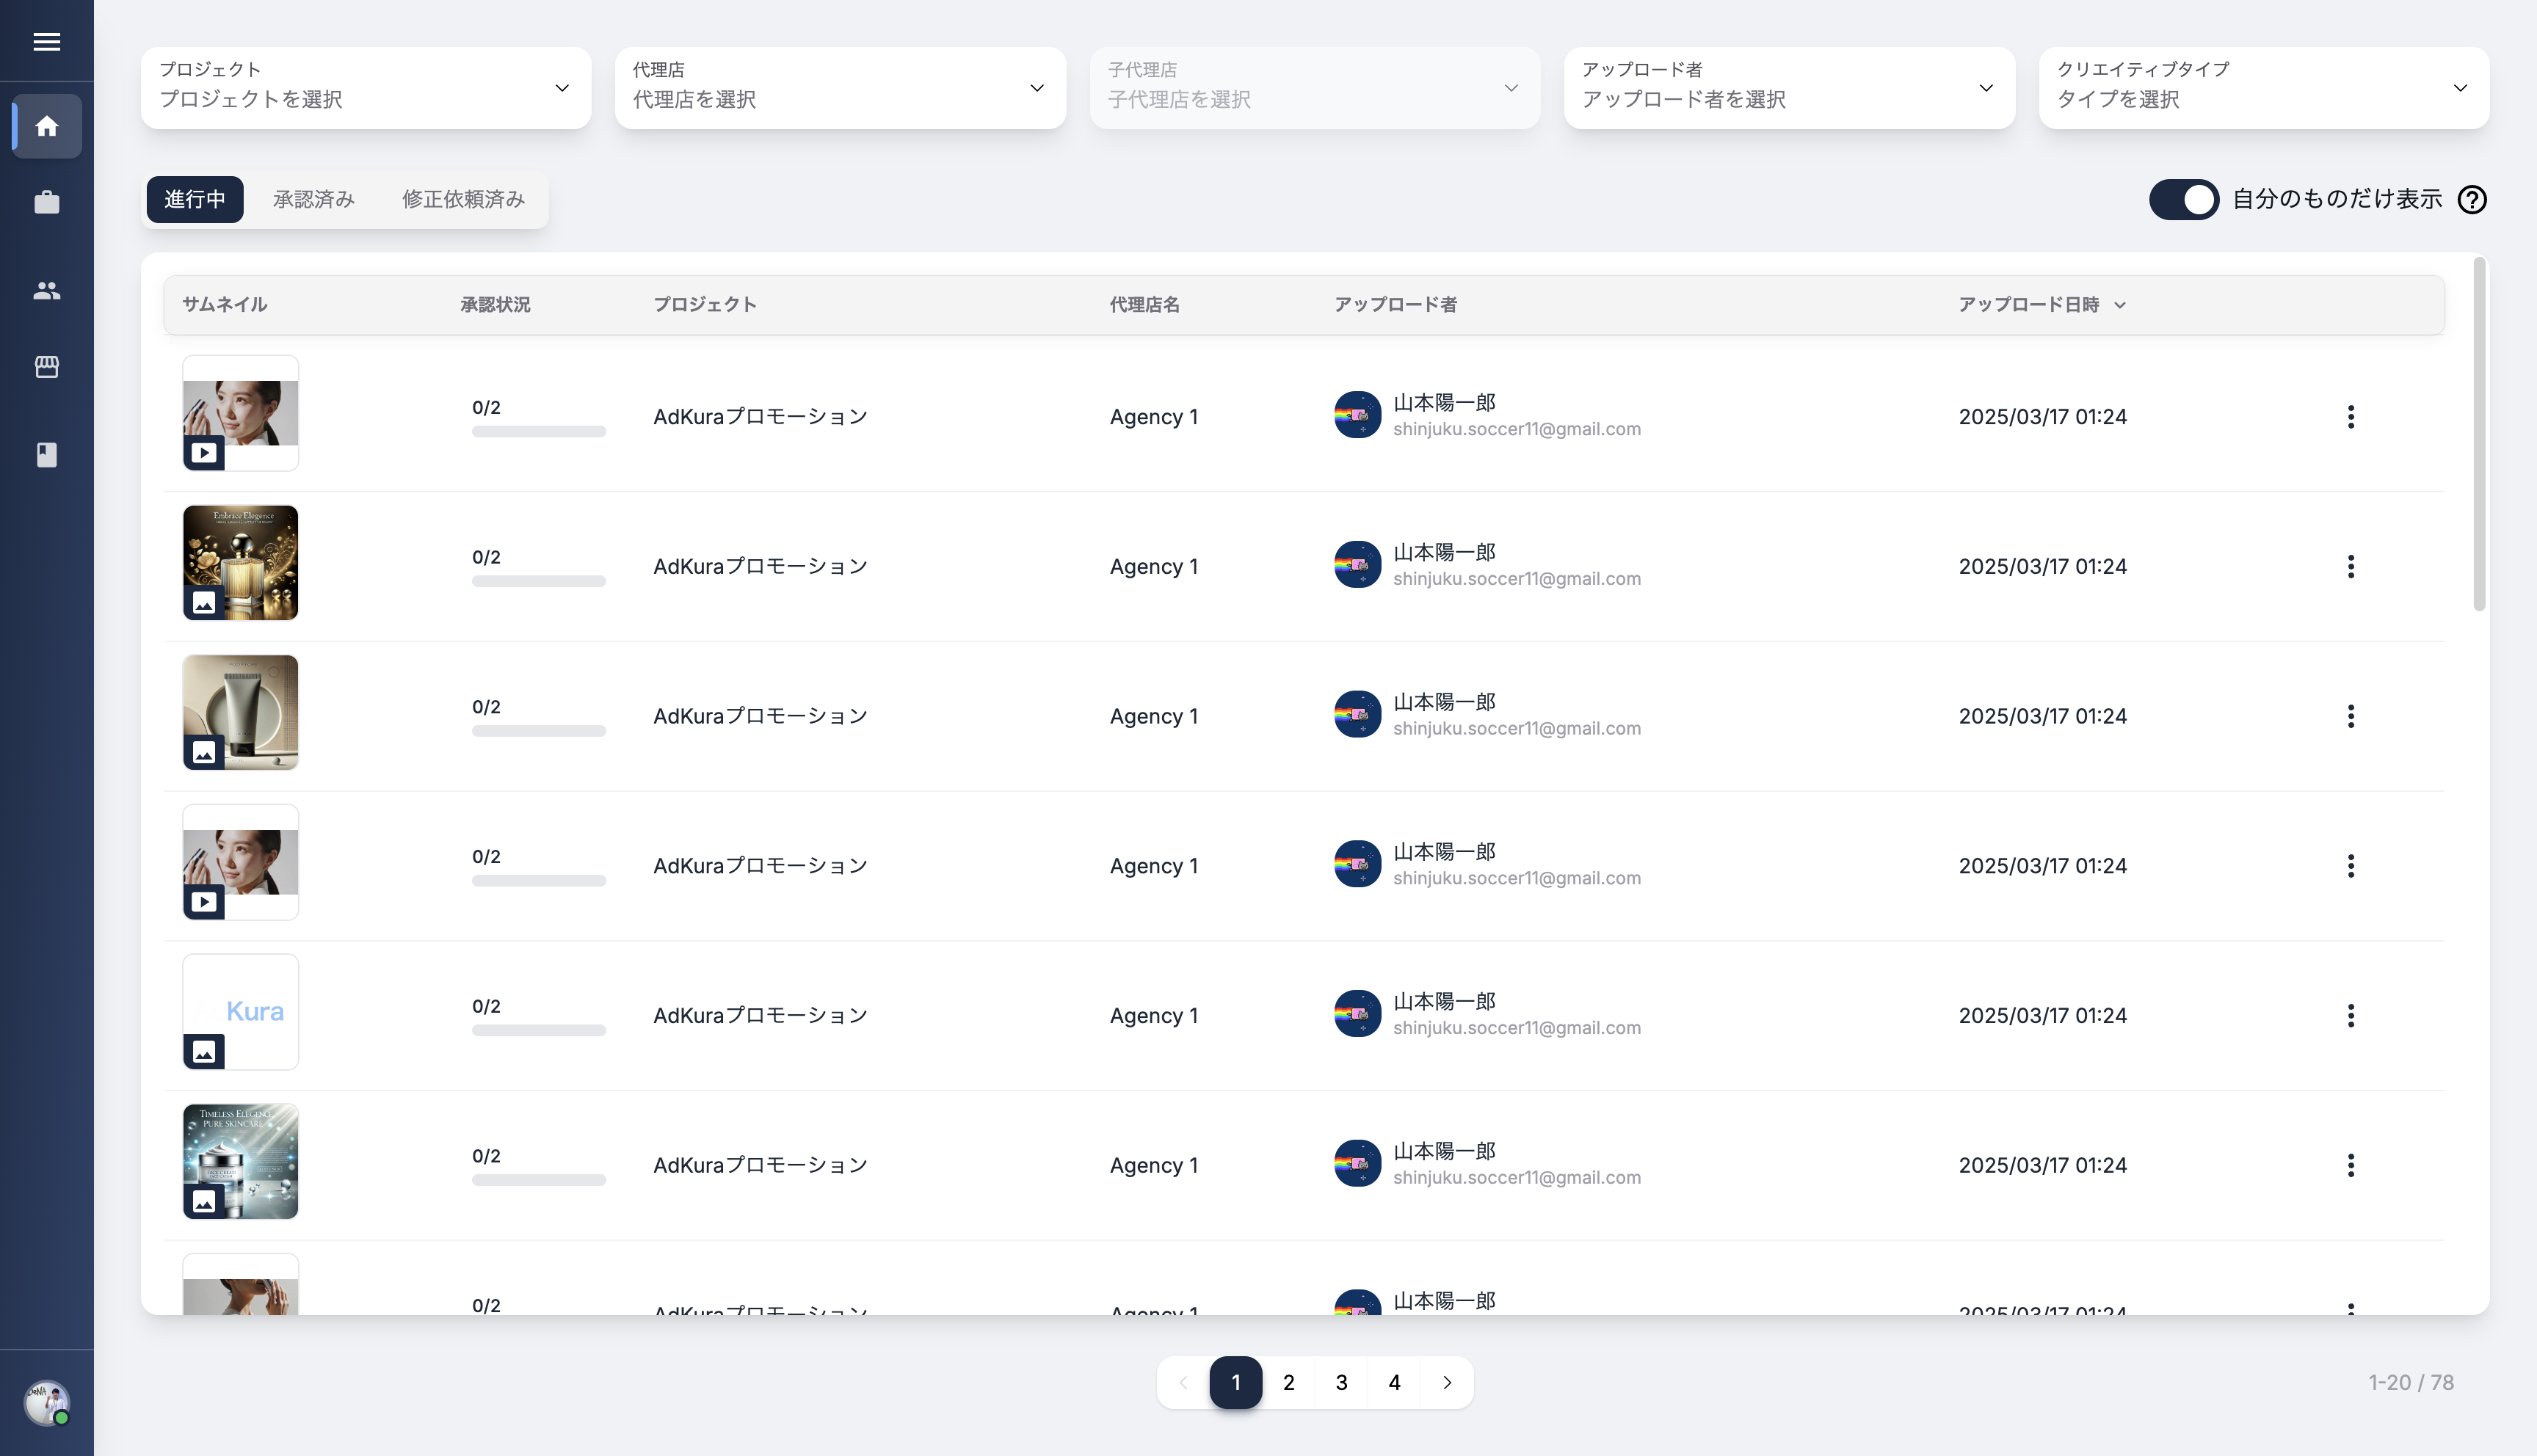Click the storefront agency sidebar icon
The image size is (2537, 1456).
coord(46,367)
